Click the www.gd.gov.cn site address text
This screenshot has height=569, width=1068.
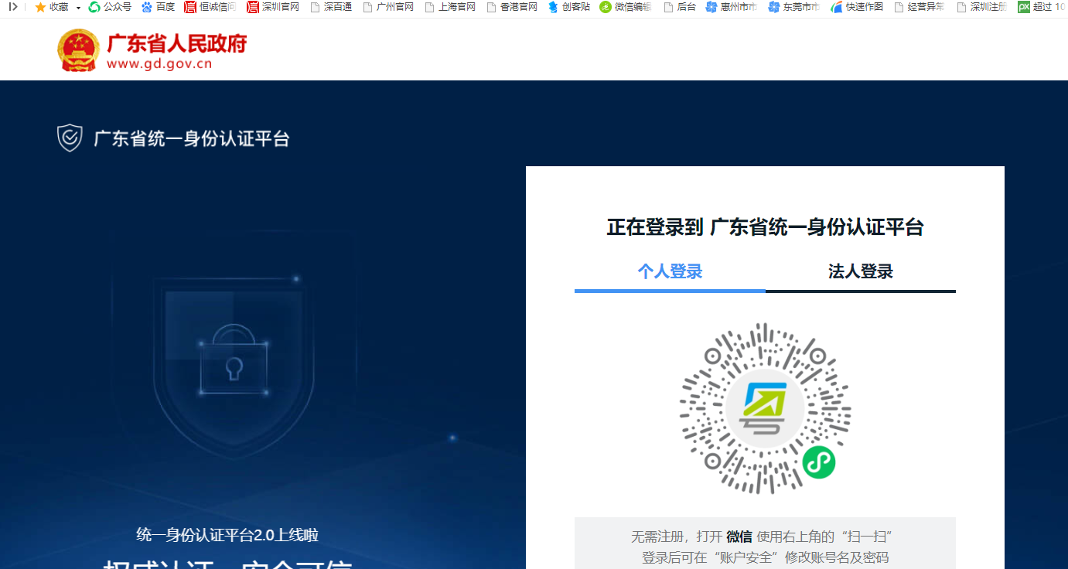tap(159, 64)
